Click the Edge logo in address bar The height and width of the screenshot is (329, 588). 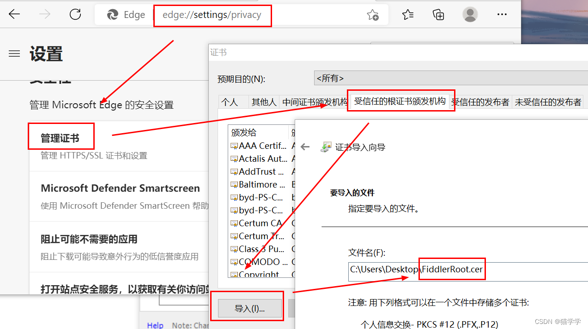tap(112, 15)
